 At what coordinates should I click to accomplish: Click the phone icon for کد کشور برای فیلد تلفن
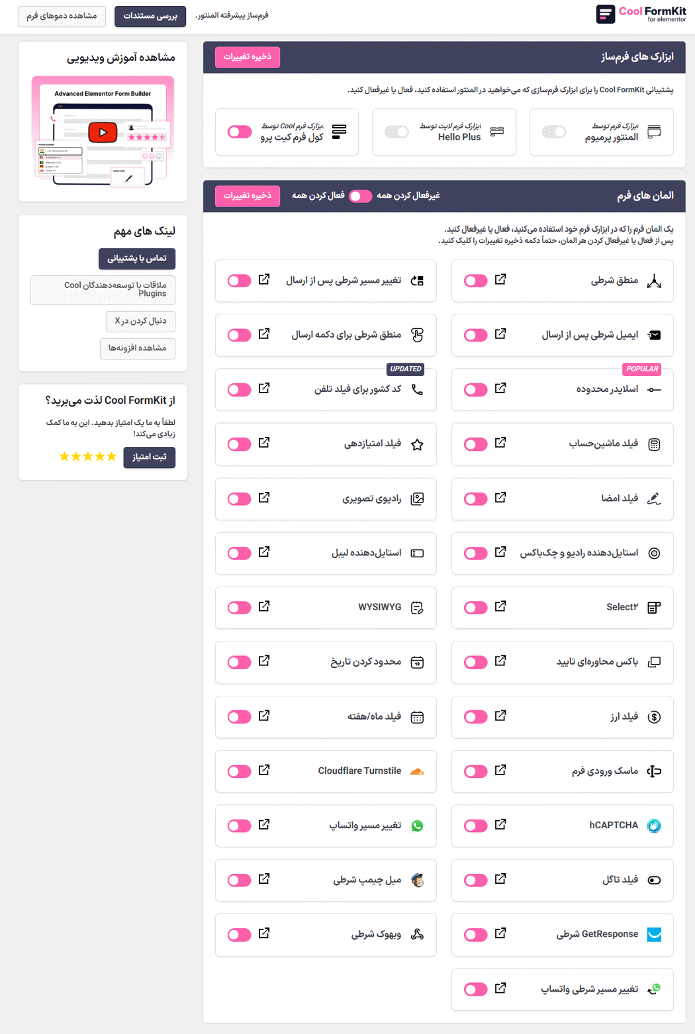click(x=417, y=389)
